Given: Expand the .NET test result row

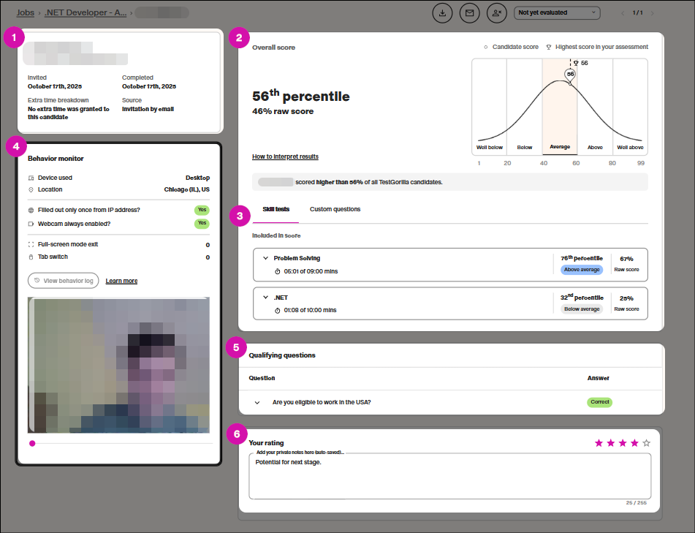Looking at the screenshot, I should point(266,298).
